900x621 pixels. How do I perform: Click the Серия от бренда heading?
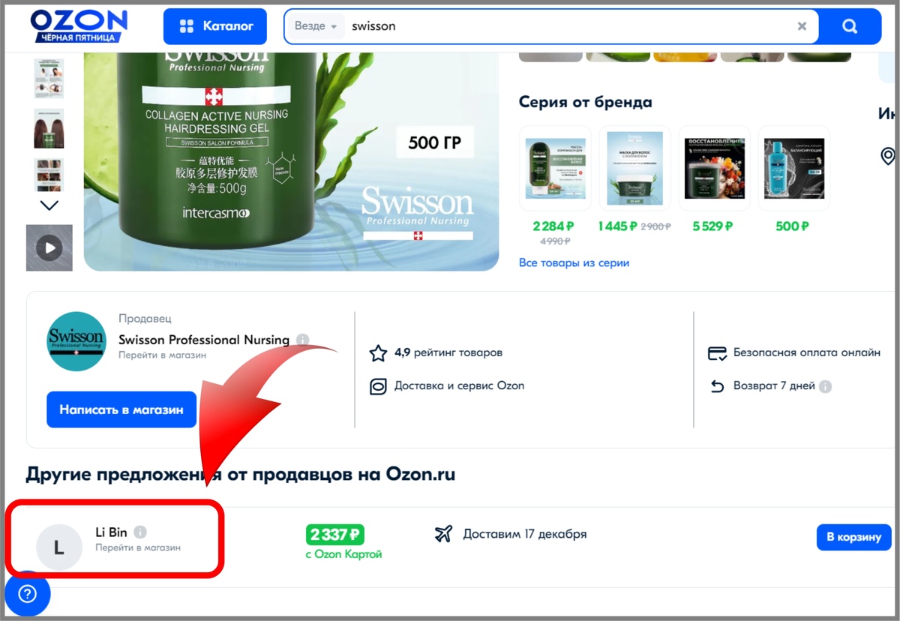point(586,102)
